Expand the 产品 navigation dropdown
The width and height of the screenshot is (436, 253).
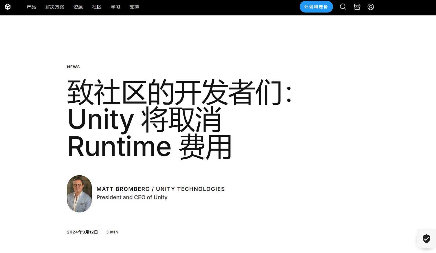[31, 7]
